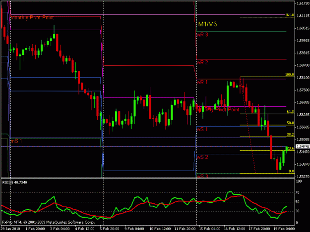Click the 1.53270 price scale value
Screen dimensions: 310x232
[x=303, y=177]
